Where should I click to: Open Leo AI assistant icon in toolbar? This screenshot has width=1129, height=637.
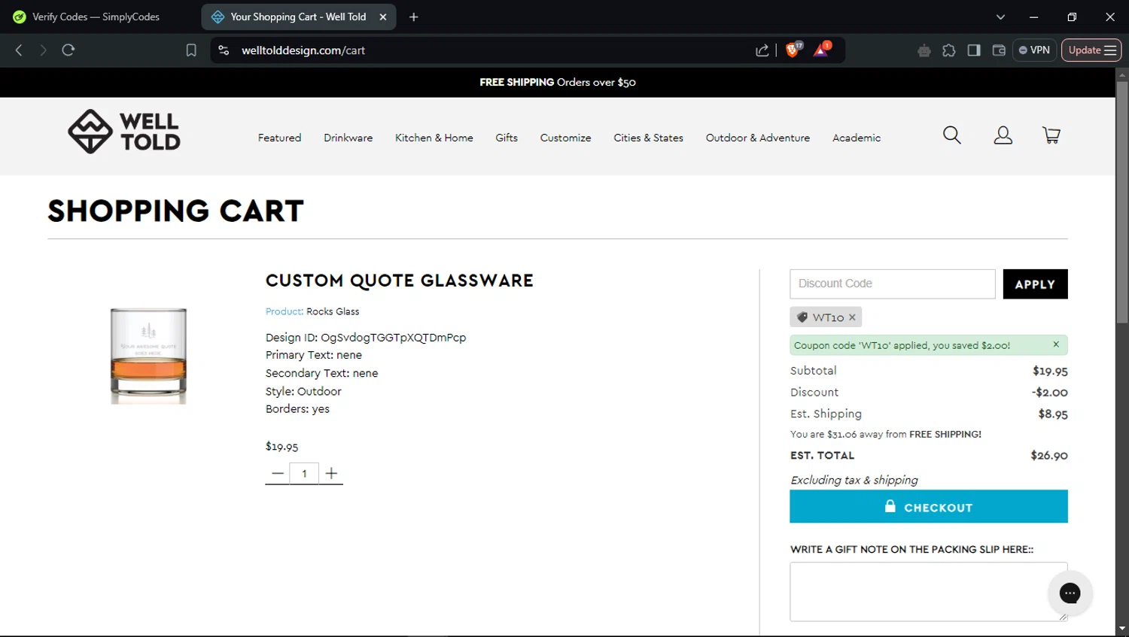(924, 50)
